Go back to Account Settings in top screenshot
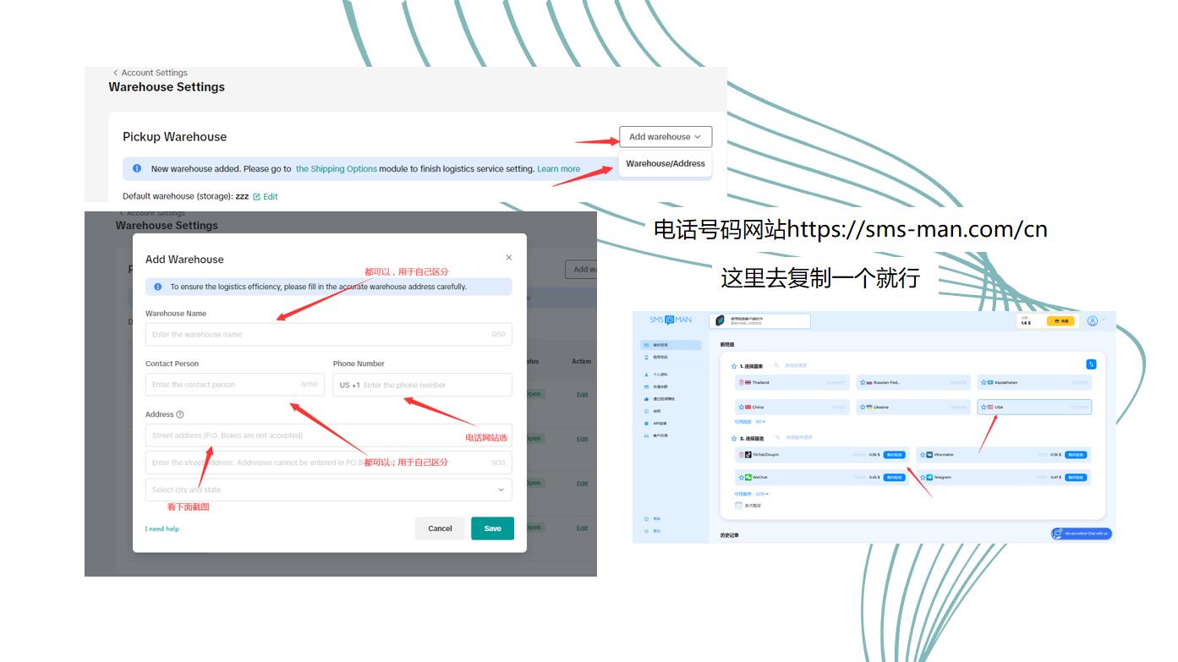 (150, 73)
